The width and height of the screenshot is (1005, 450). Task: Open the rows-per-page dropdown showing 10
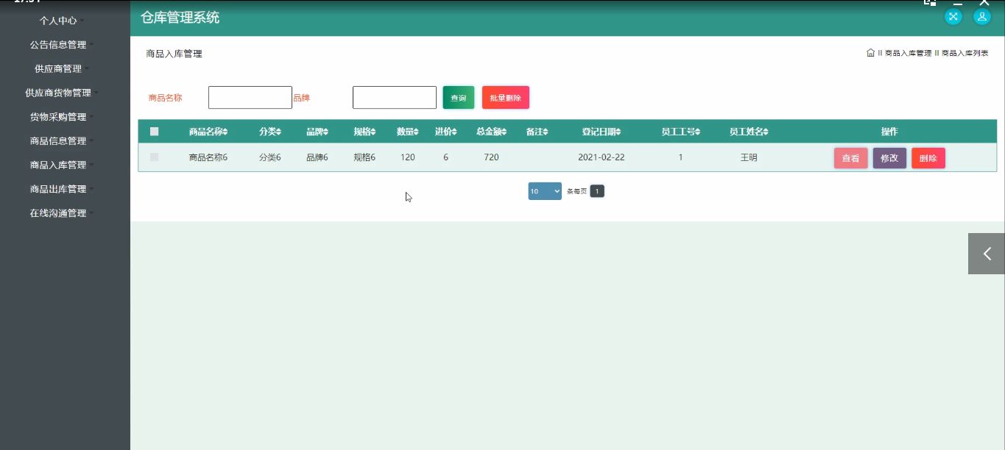545,191
